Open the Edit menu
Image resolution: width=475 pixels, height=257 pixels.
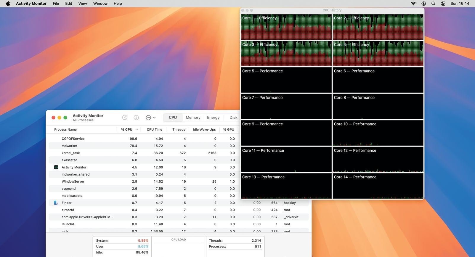pos(69,4)
